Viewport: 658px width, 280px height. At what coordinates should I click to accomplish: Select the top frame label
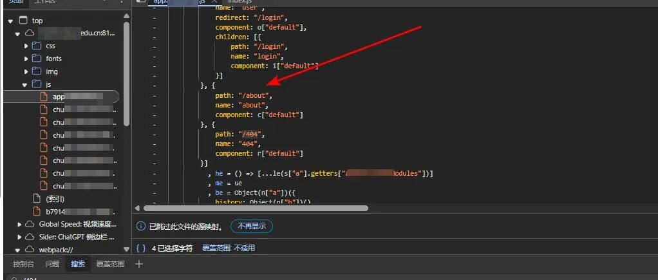[x=37, y=21]
